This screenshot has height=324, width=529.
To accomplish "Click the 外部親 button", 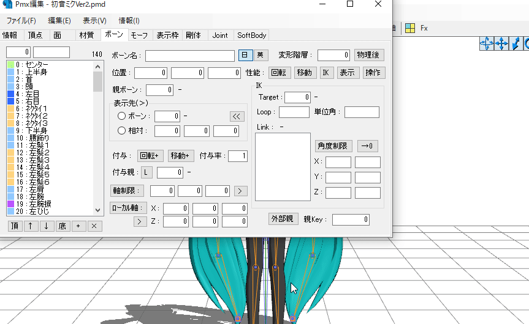I will (x=283, y=219).
